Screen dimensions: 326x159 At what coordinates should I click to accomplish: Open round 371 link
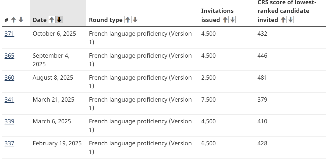[9, 34]
